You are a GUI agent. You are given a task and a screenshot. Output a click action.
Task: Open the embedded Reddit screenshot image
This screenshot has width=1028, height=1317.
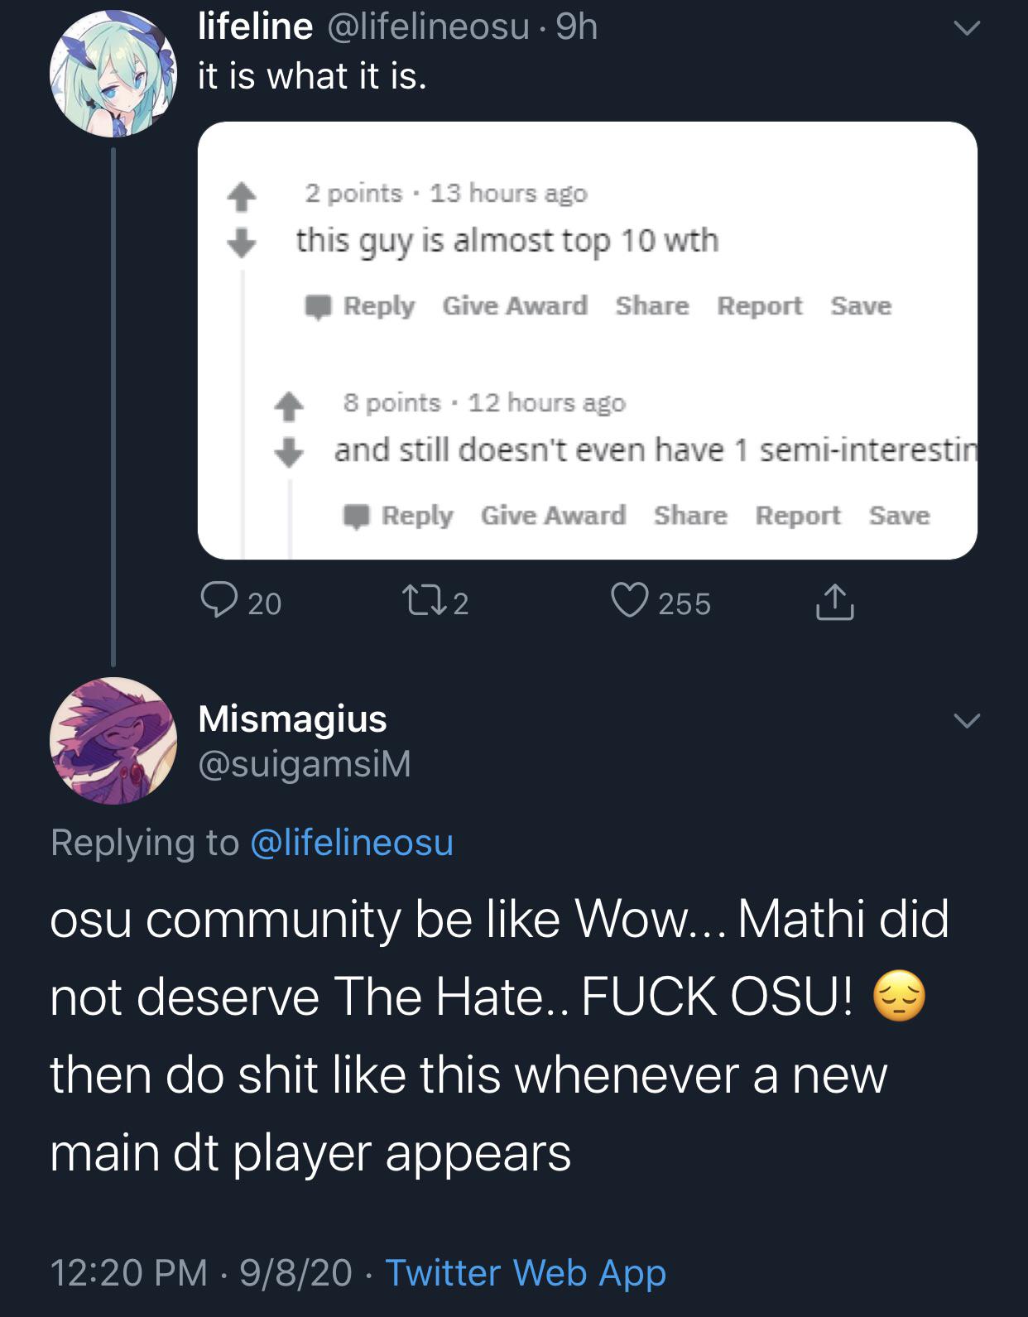pyautogui.click(x=587, y=340)
